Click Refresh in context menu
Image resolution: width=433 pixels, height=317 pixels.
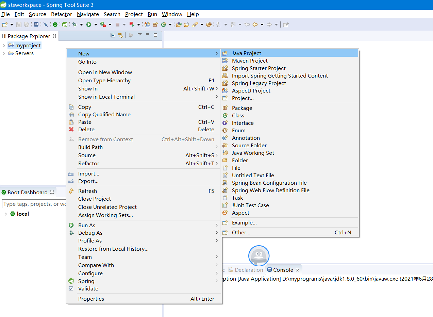pyautogui.click(x=144, y=191)
